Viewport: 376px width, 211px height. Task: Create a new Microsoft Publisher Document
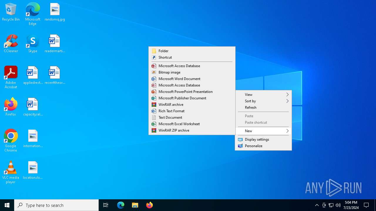192,98
